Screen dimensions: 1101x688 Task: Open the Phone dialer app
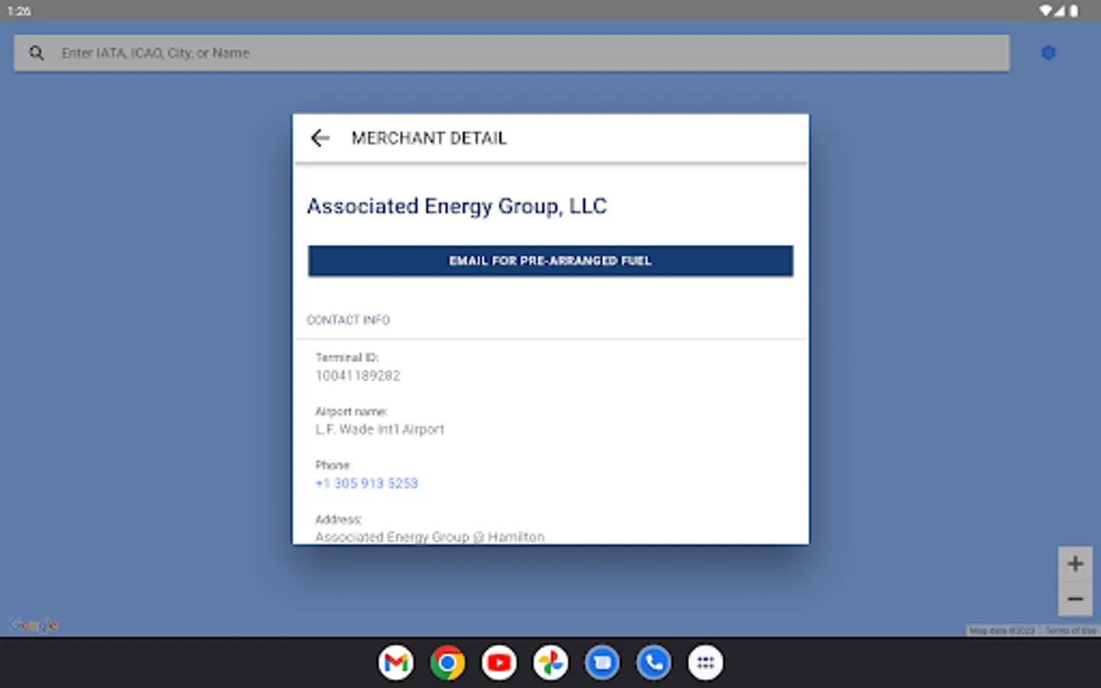coord(654,663)
